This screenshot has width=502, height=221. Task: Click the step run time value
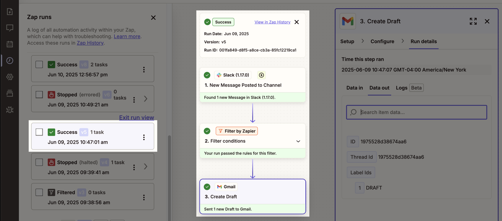[404, 69]
